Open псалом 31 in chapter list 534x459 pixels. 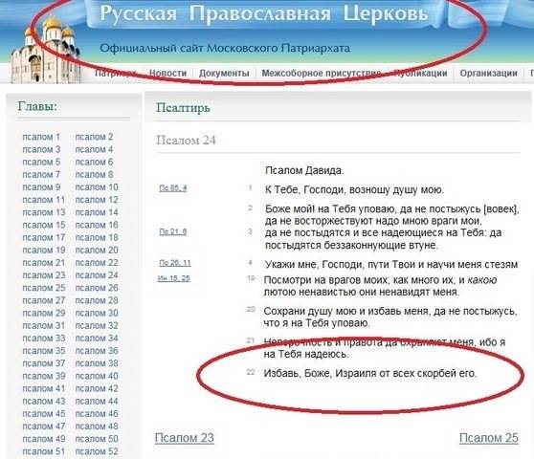click(44, 326)
